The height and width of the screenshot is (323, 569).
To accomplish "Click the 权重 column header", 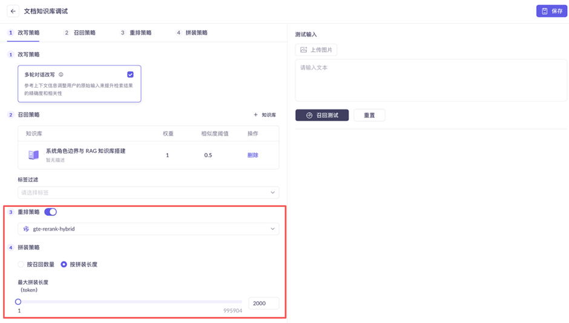I will (x=168, y=134).
